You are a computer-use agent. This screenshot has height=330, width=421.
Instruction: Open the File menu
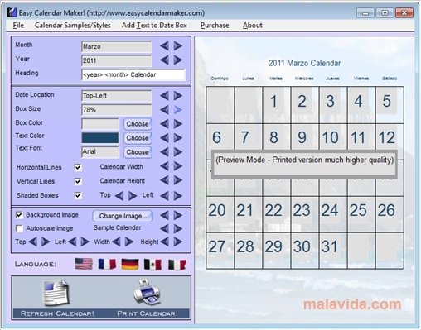(x=18, y=26)
